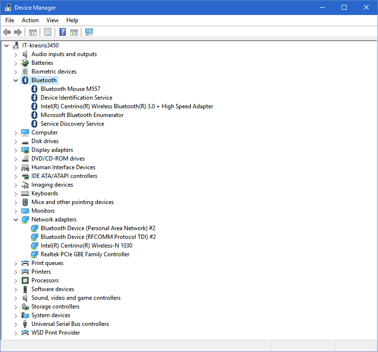Select Microsoft Bluetooth Enumerator
Image resolution: width=378 pixels, height=352 pixels.
(82, 115)
